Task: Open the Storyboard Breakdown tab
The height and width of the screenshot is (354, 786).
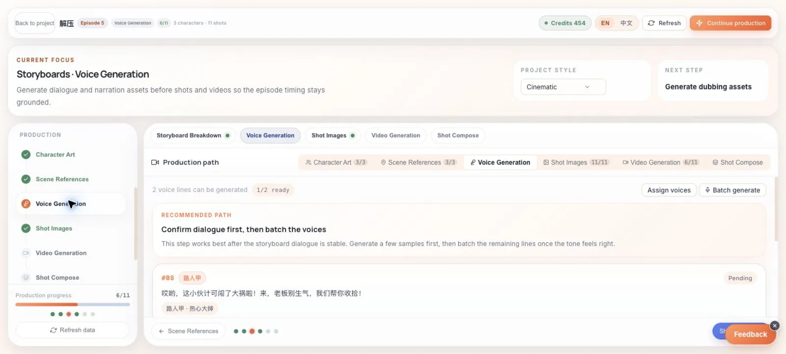Action: (x=193, y=136)
